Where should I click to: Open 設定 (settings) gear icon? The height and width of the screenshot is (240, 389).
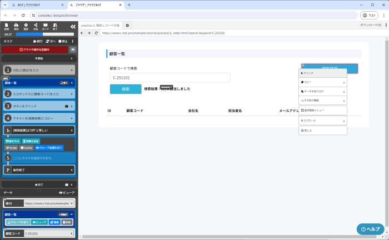26,26
